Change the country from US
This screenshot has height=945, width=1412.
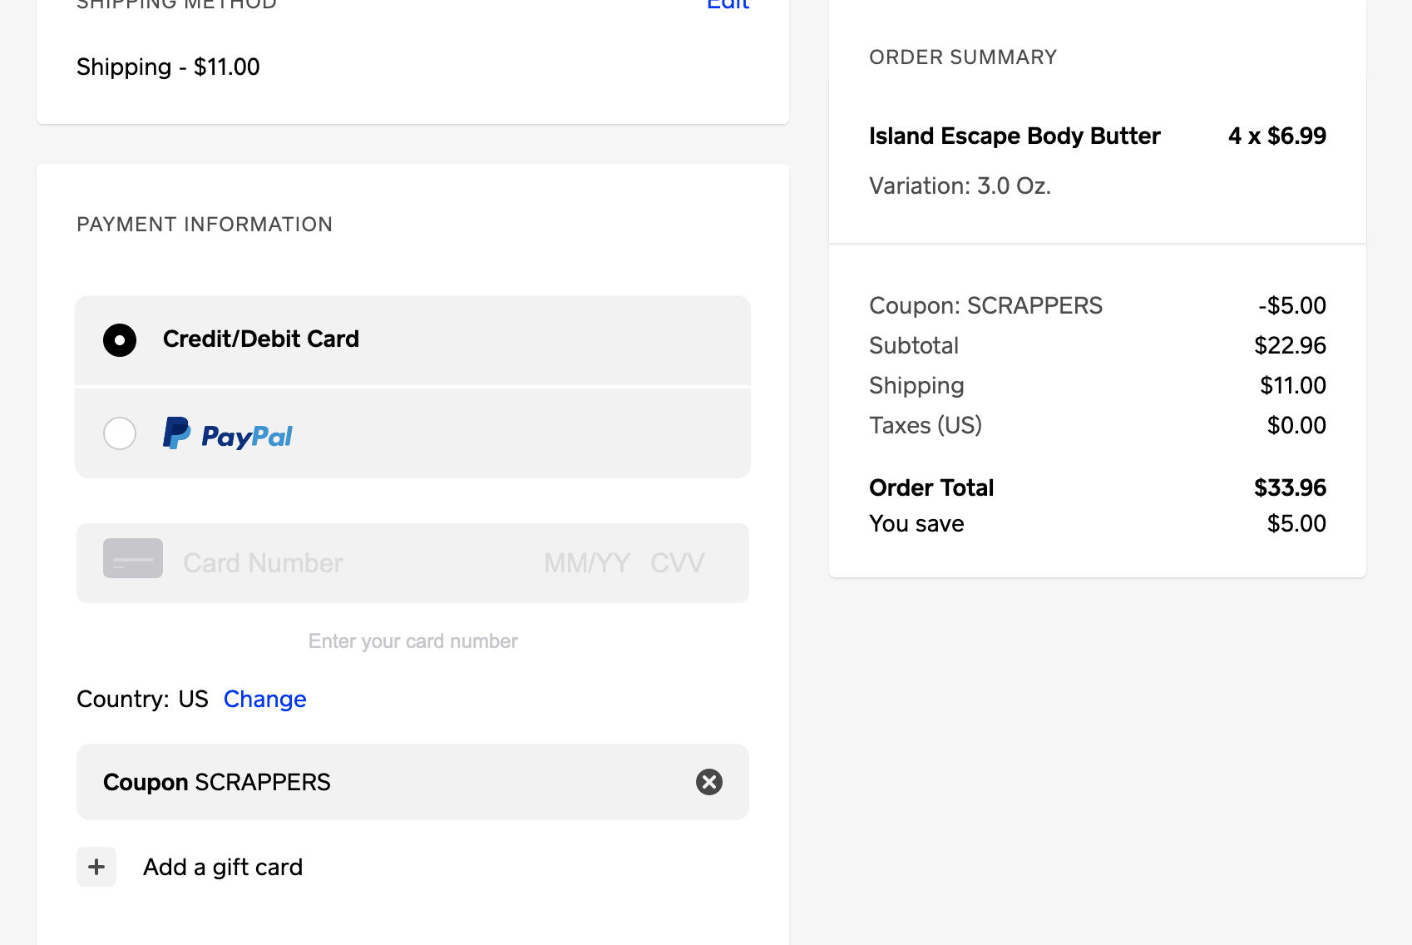264,699
